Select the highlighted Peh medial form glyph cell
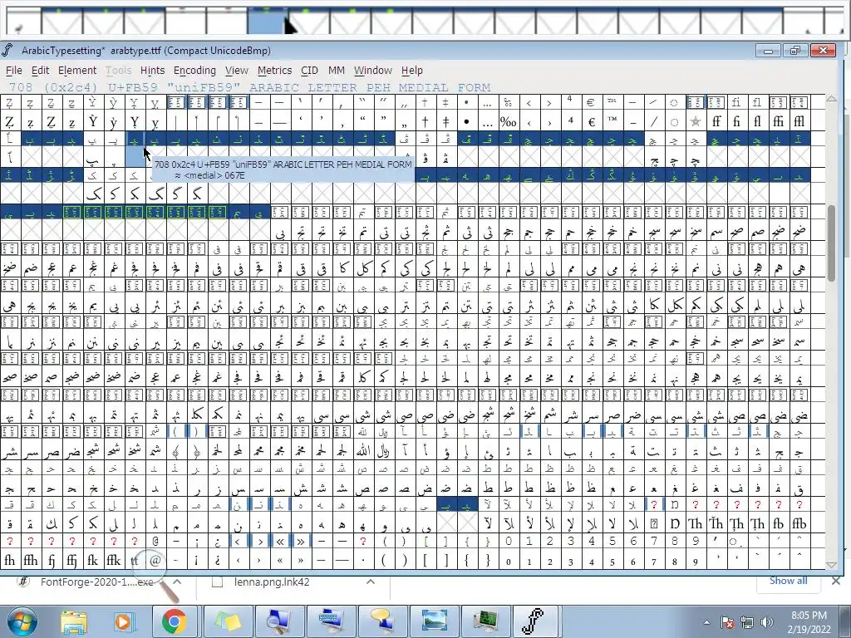Viewport: 851px width, 638px height. [x=135, y=158]
